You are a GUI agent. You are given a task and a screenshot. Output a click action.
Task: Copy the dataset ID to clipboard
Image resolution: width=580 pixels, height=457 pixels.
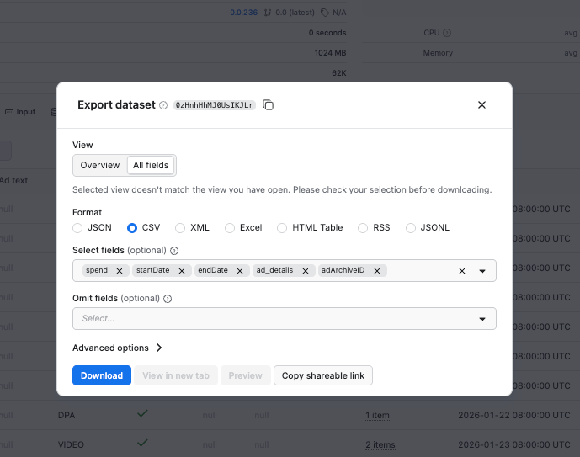point(269,105)
